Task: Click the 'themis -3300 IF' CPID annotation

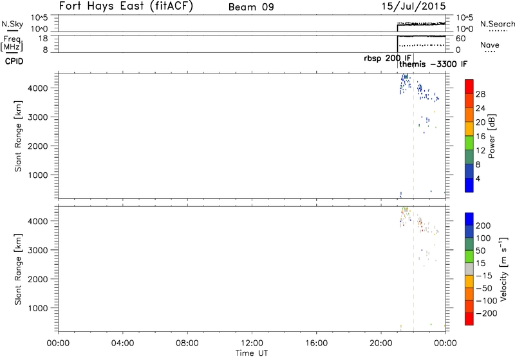Action: (x=433, y=64)
